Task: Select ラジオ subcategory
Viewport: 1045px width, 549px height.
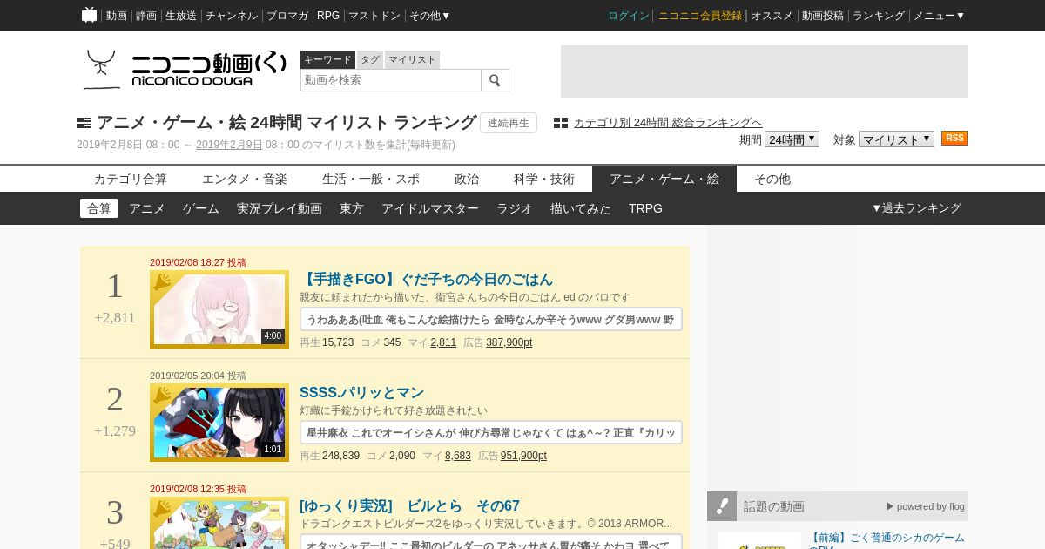Action: pos(515,208)
